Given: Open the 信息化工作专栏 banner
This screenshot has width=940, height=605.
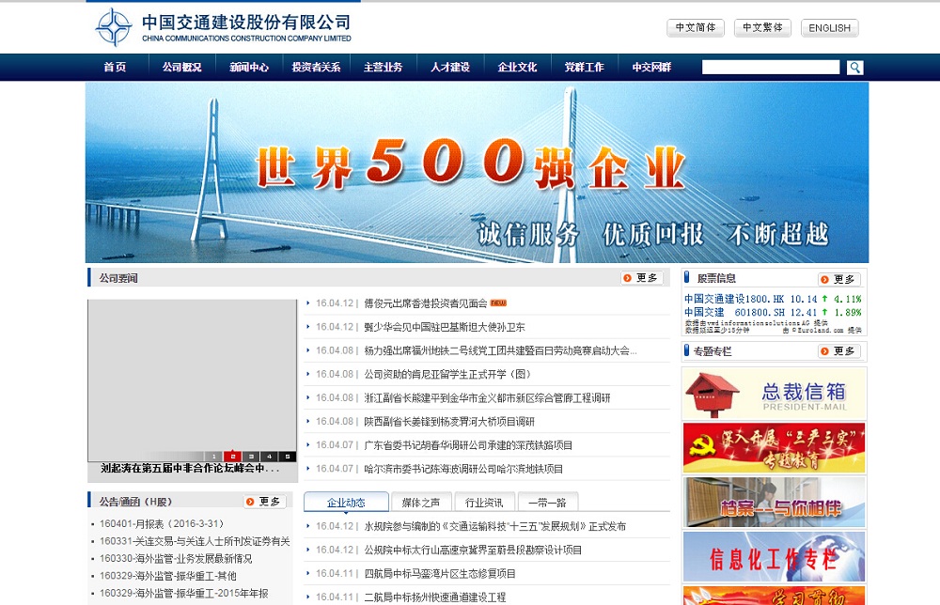Looking at the screenshot, I should tap(774, 556).
